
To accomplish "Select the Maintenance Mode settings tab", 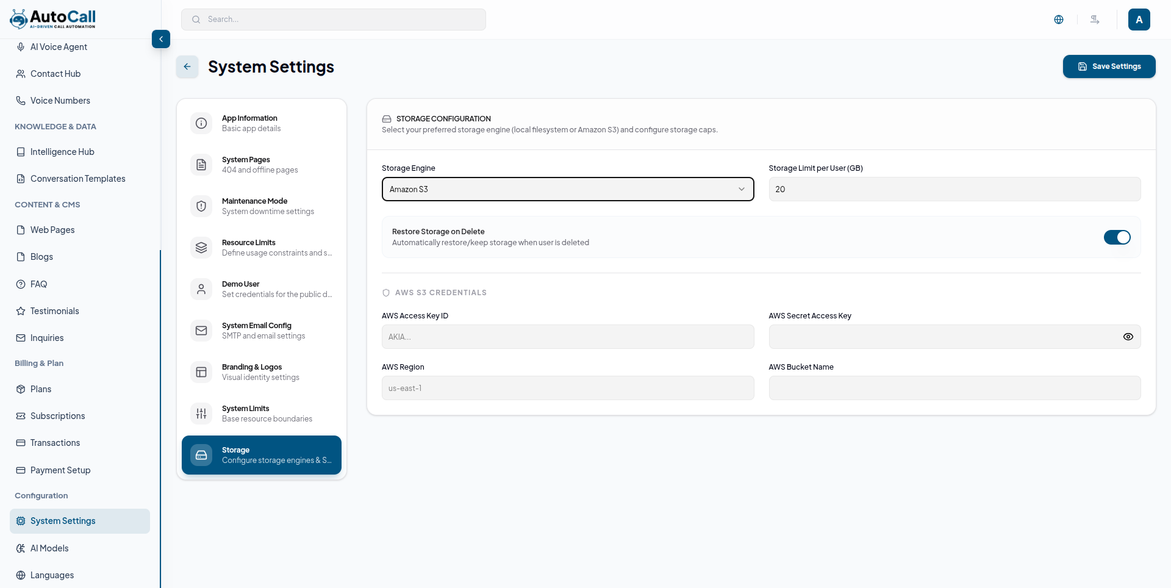I will coord(262,206).
